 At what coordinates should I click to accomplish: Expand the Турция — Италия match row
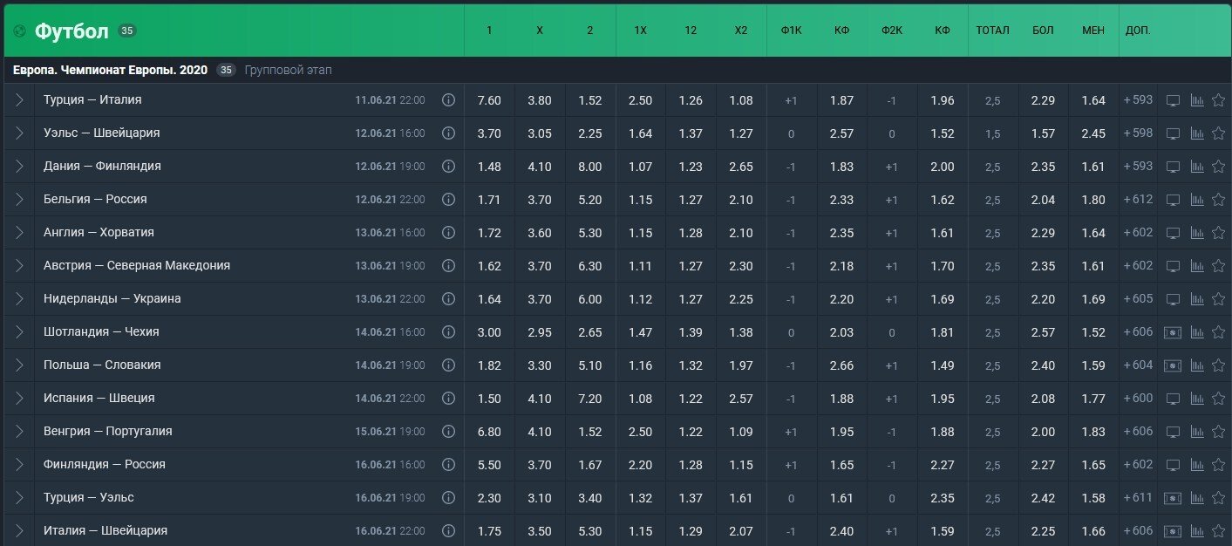19,100
